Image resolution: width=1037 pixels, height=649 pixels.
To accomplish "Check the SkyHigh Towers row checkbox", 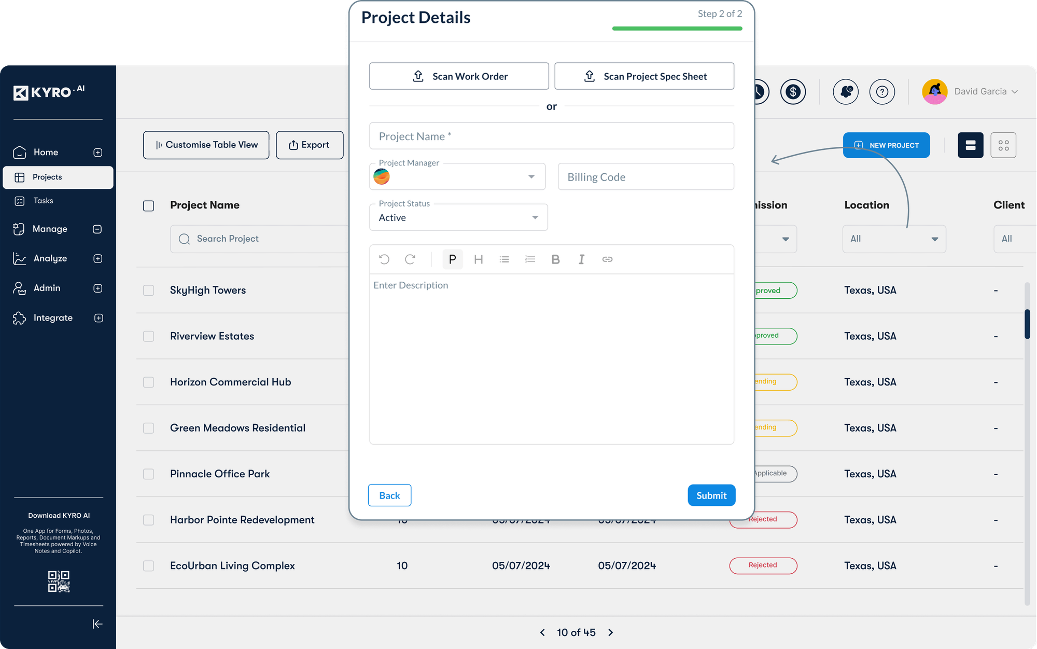I will pyautogui.click(x=148, y=291).
